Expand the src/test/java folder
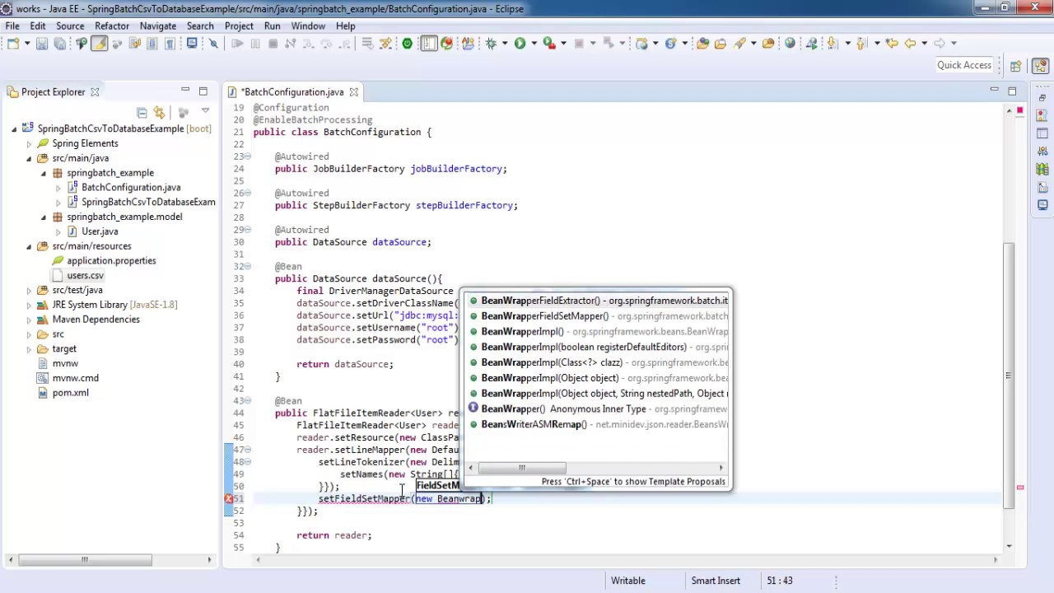 point(29,290)
